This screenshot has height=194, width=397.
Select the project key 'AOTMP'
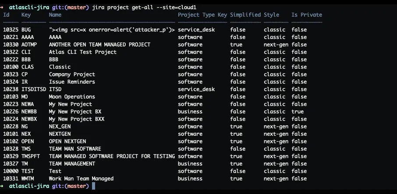tap(29, 45)
